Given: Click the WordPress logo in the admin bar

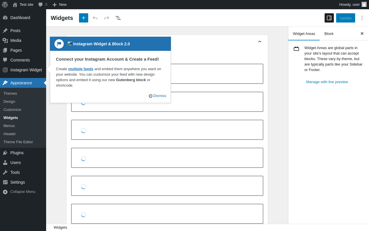Looking at the screenshot, I should (5, 5).
